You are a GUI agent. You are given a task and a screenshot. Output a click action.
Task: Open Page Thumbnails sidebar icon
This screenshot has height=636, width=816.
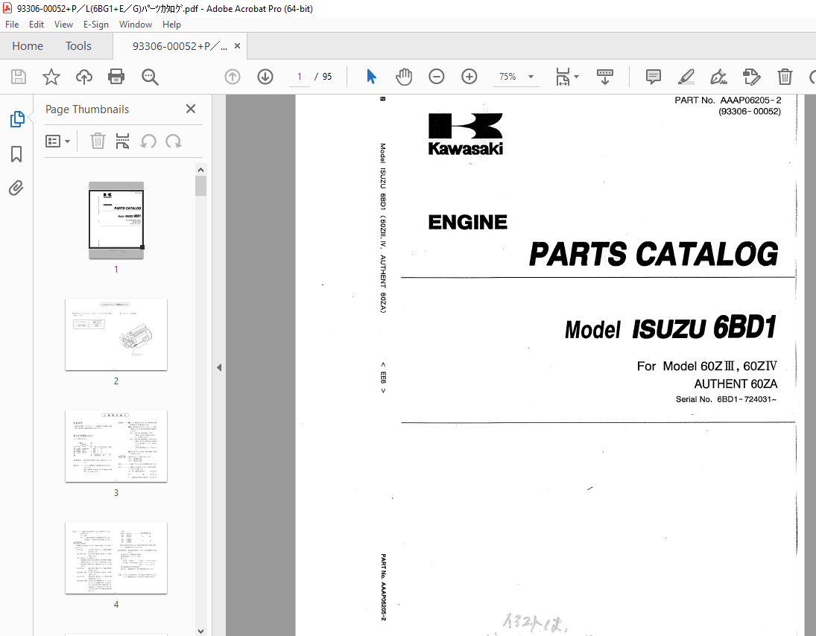[16, 119]
